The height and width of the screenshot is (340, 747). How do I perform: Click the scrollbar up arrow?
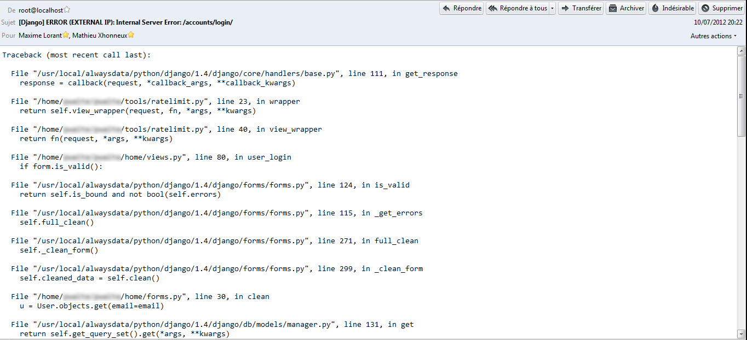(x=742, y=51)
